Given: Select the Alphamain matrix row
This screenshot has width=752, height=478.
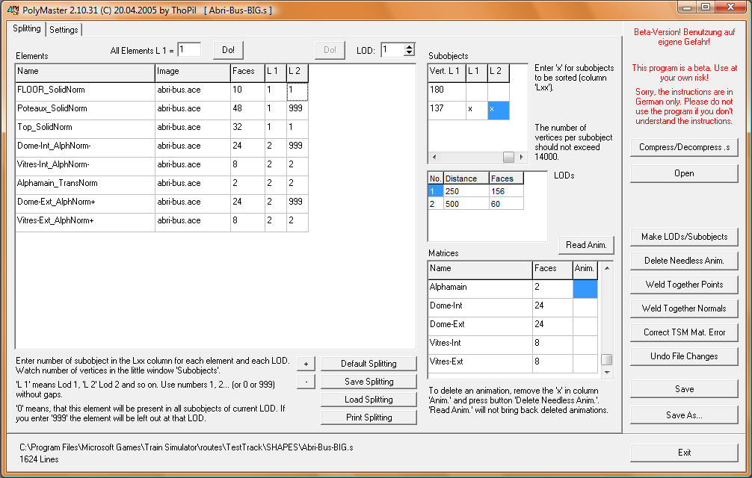Looking at the screenshot, I should tap(513, 288).
